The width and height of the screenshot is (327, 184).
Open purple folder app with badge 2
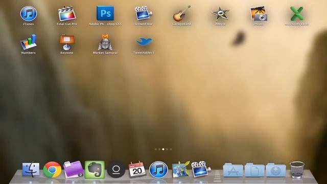point(74,169)
